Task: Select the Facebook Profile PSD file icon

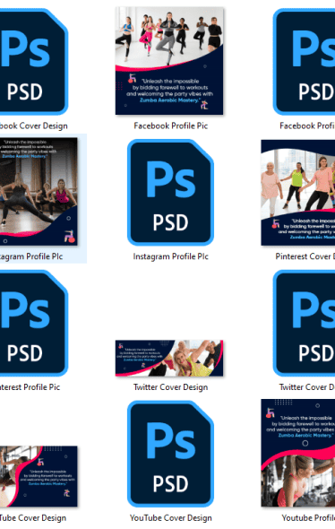Action: coord(304,62)
